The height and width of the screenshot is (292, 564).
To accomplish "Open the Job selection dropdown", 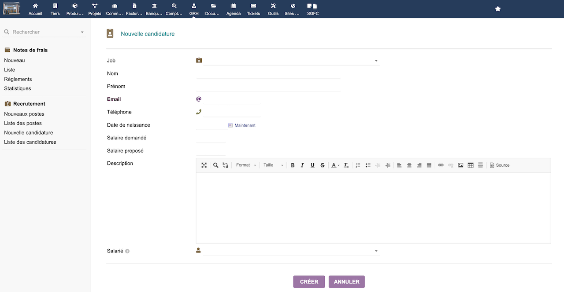I will click(x=291, y=61).
